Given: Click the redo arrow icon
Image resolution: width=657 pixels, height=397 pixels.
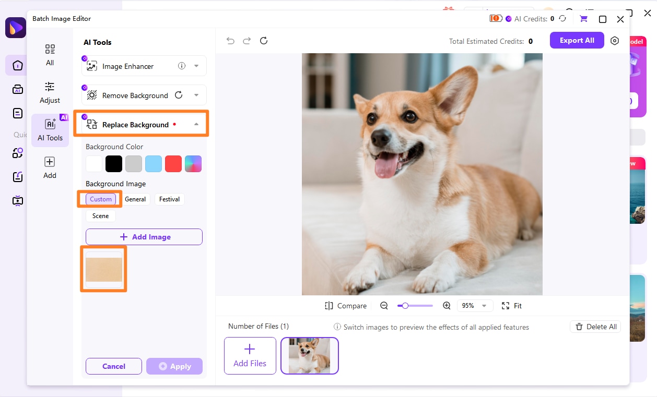Looking at the screenshot, I should pos(247,41).
